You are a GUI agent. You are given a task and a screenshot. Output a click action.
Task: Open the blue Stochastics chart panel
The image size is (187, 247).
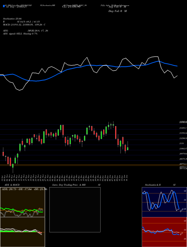point(164,202)
